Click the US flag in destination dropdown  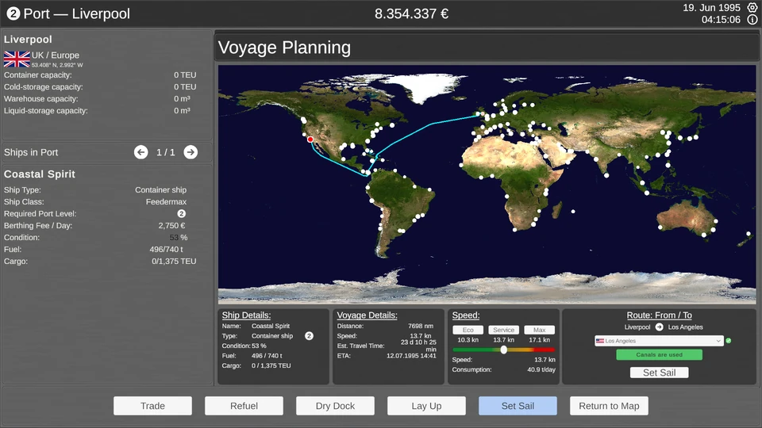600,341
